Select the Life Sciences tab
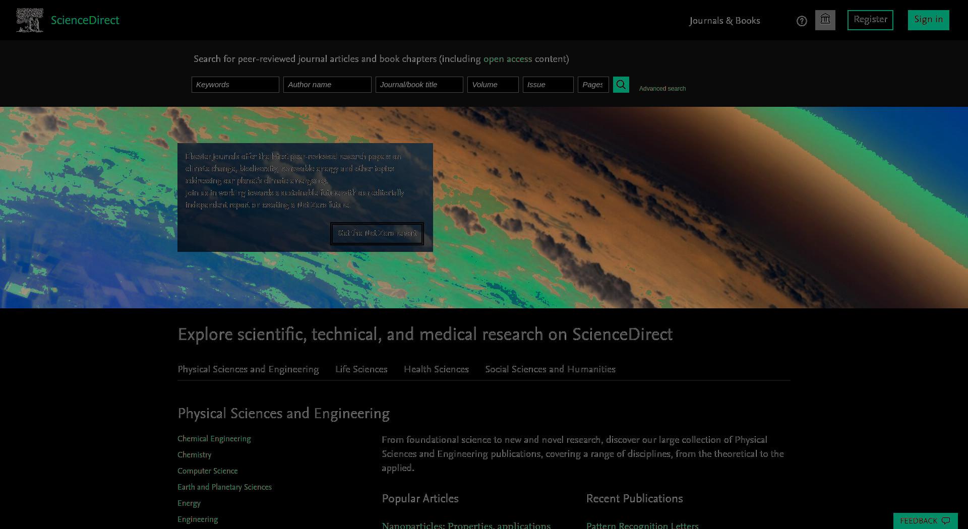The width and height of the screenshot is (968, 529). (361, 369)
